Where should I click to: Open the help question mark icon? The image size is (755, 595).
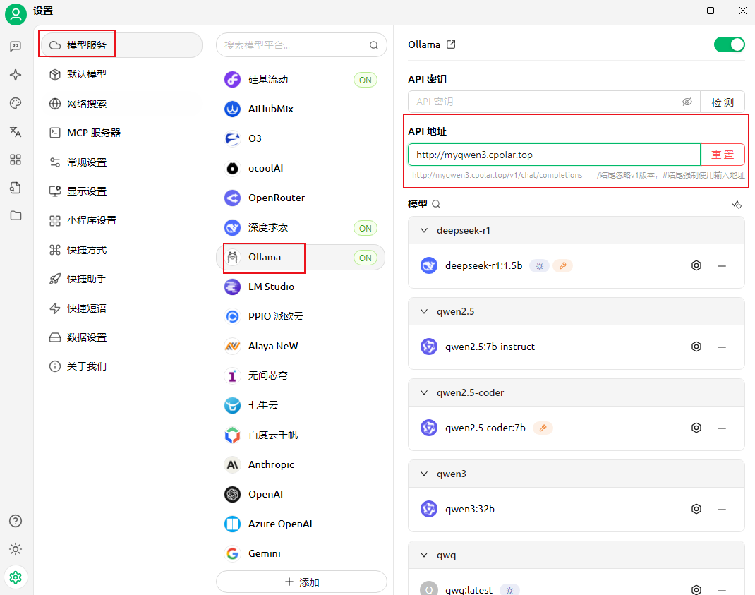pyautogui.click(x=16, y=521)
